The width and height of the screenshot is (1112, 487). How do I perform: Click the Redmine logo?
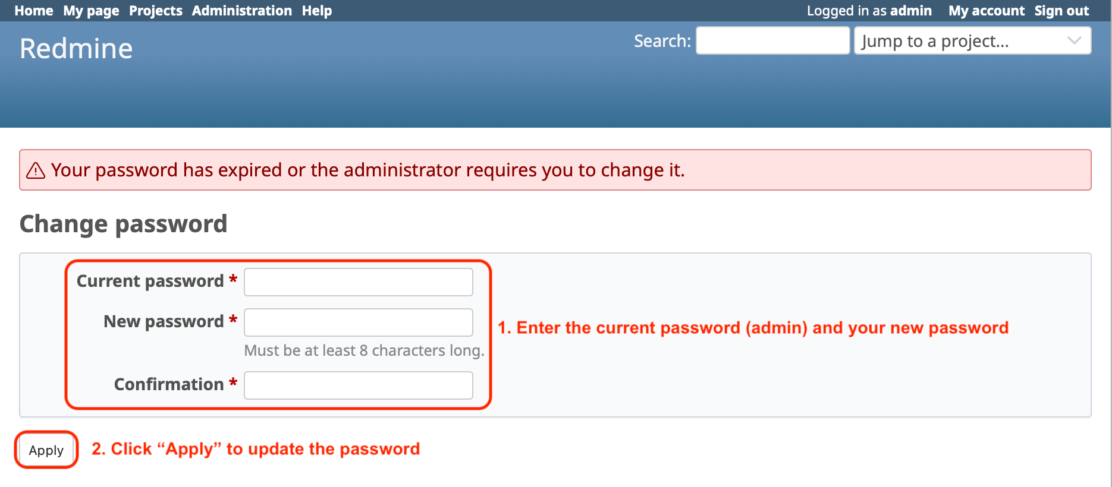76,48
